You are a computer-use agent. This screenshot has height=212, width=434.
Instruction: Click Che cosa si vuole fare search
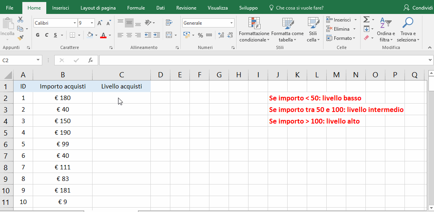coord(296,8)
